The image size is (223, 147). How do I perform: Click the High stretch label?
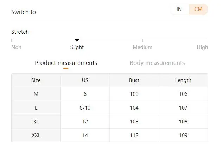(202, 47)
